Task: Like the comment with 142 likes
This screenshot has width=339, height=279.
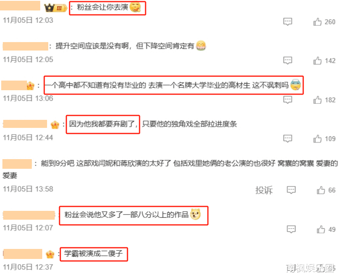Action: [317, 61]
